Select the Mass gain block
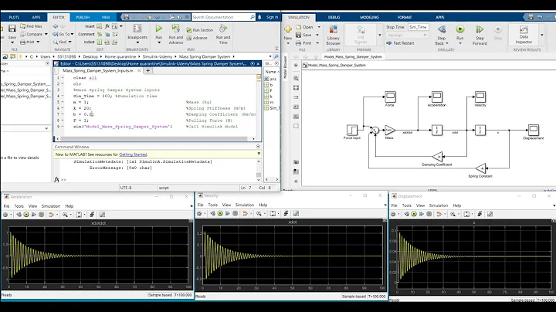The height and width of the screenshot is (312, 556). click(390, 130)
